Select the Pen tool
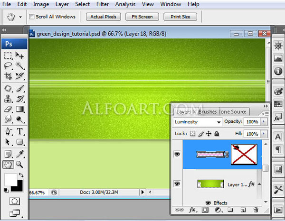The height and width of the screenshot is (221, 285). pyautogui.click(x=8, y=131)
